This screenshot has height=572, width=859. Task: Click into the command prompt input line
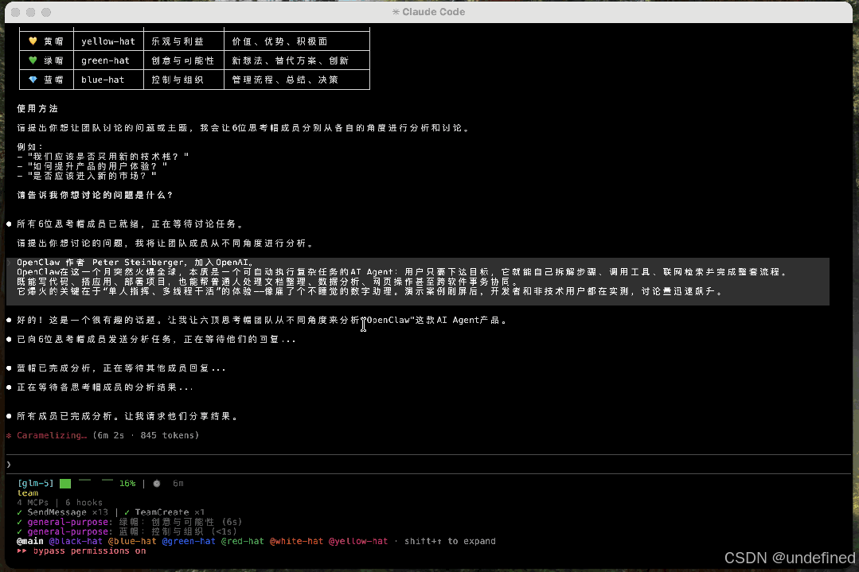pyautogui.click(x=430, y=464)
